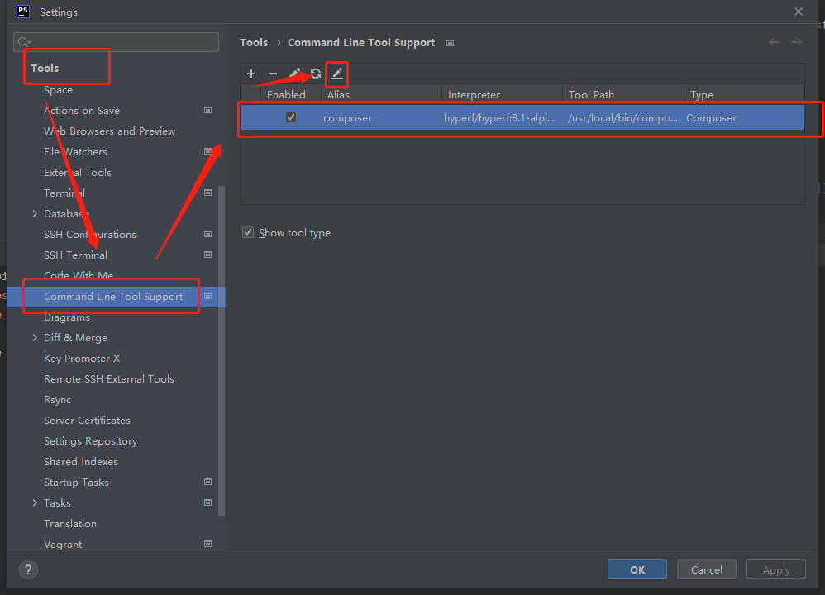825x595 pixels.
Task: Select Command Line Tool Support item
Action: point(113,296)
